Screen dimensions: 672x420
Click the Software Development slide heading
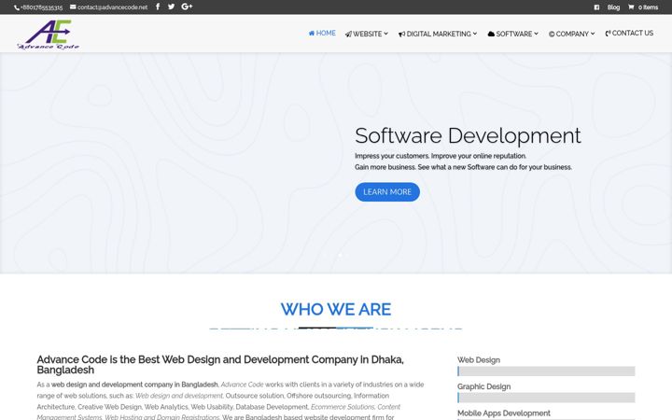coord(468,136)
